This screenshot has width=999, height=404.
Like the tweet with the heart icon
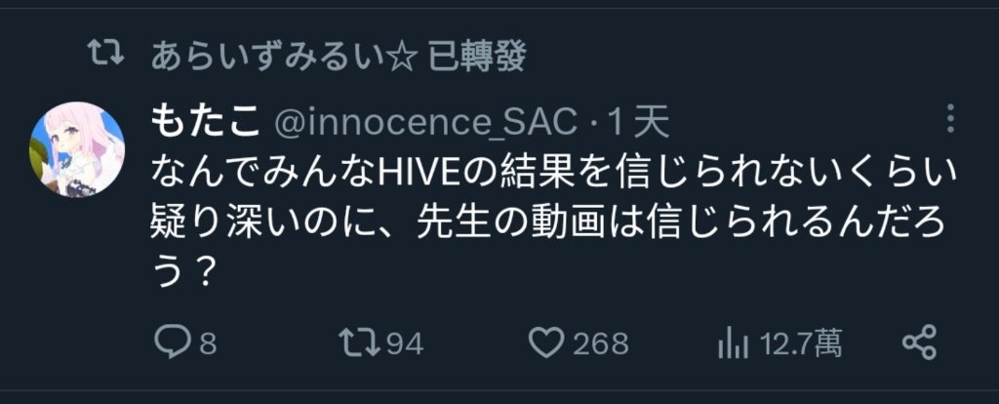pos(547,344)
